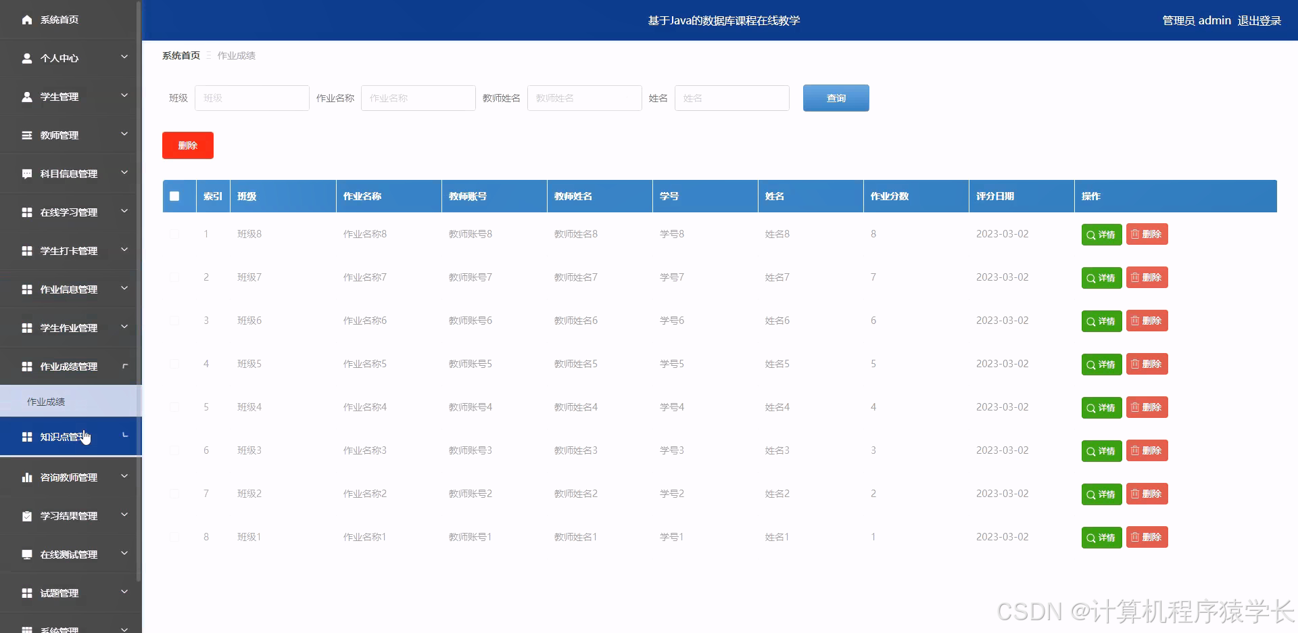
Task: Click the red batch 删除 button
Action: (188, 145)
